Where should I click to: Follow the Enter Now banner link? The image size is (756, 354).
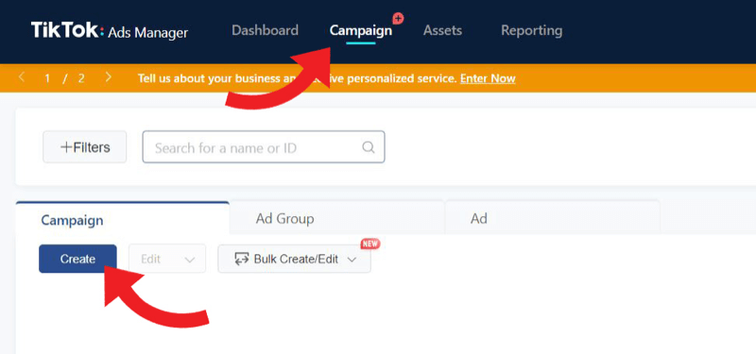pyautogui.click(x=488, y=78)
